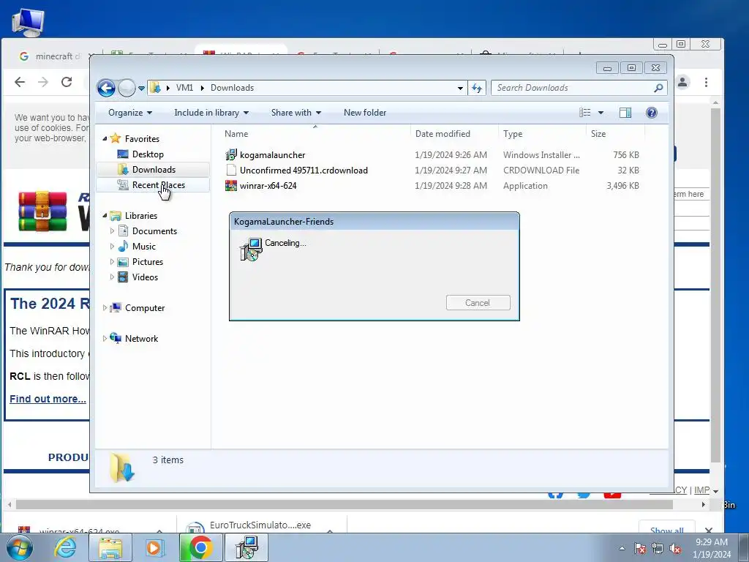Viewport: 749px width, 562px height.
Task: Expand the Pictures library
Action: 112,262
